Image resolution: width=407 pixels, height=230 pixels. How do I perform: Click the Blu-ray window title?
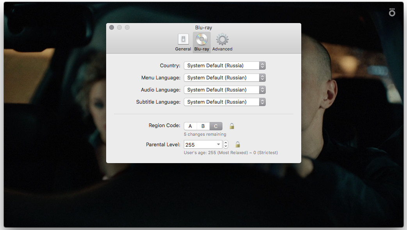(204, 28)
